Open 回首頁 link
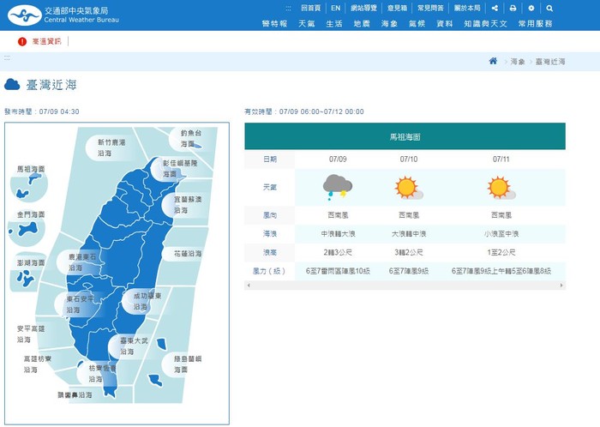The height and width of the screenshot is (427, 600). 309,8
